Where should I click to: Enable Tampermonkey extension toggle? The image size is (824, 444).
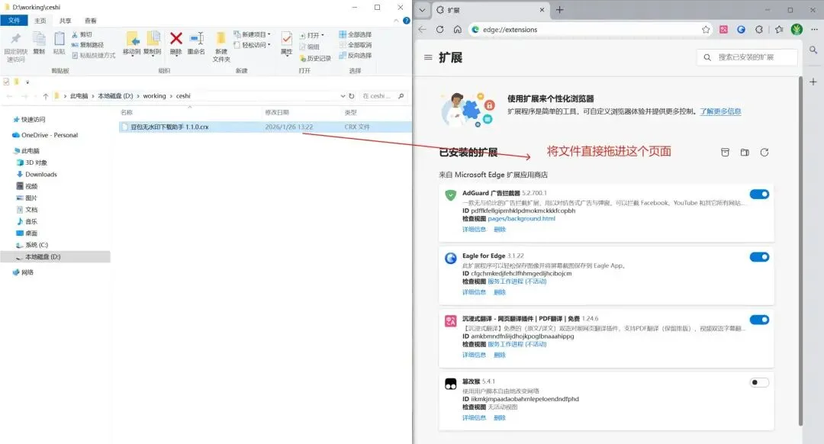click(x=759, y=382)
